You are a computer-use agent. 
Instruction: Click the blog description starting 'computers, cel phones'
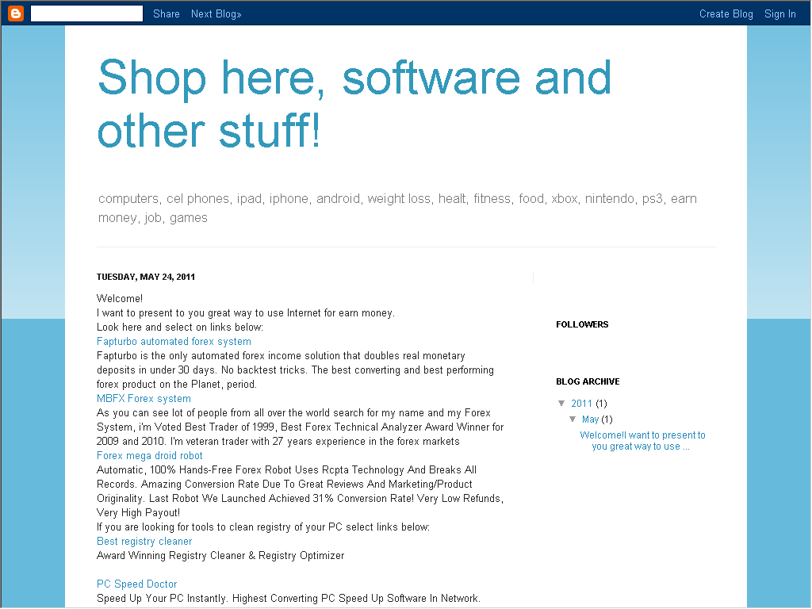(397, 208)
